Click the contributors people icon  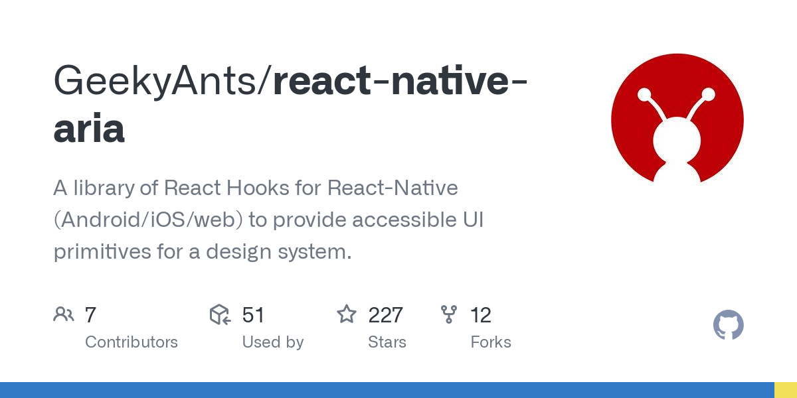(x=64, y=314)
